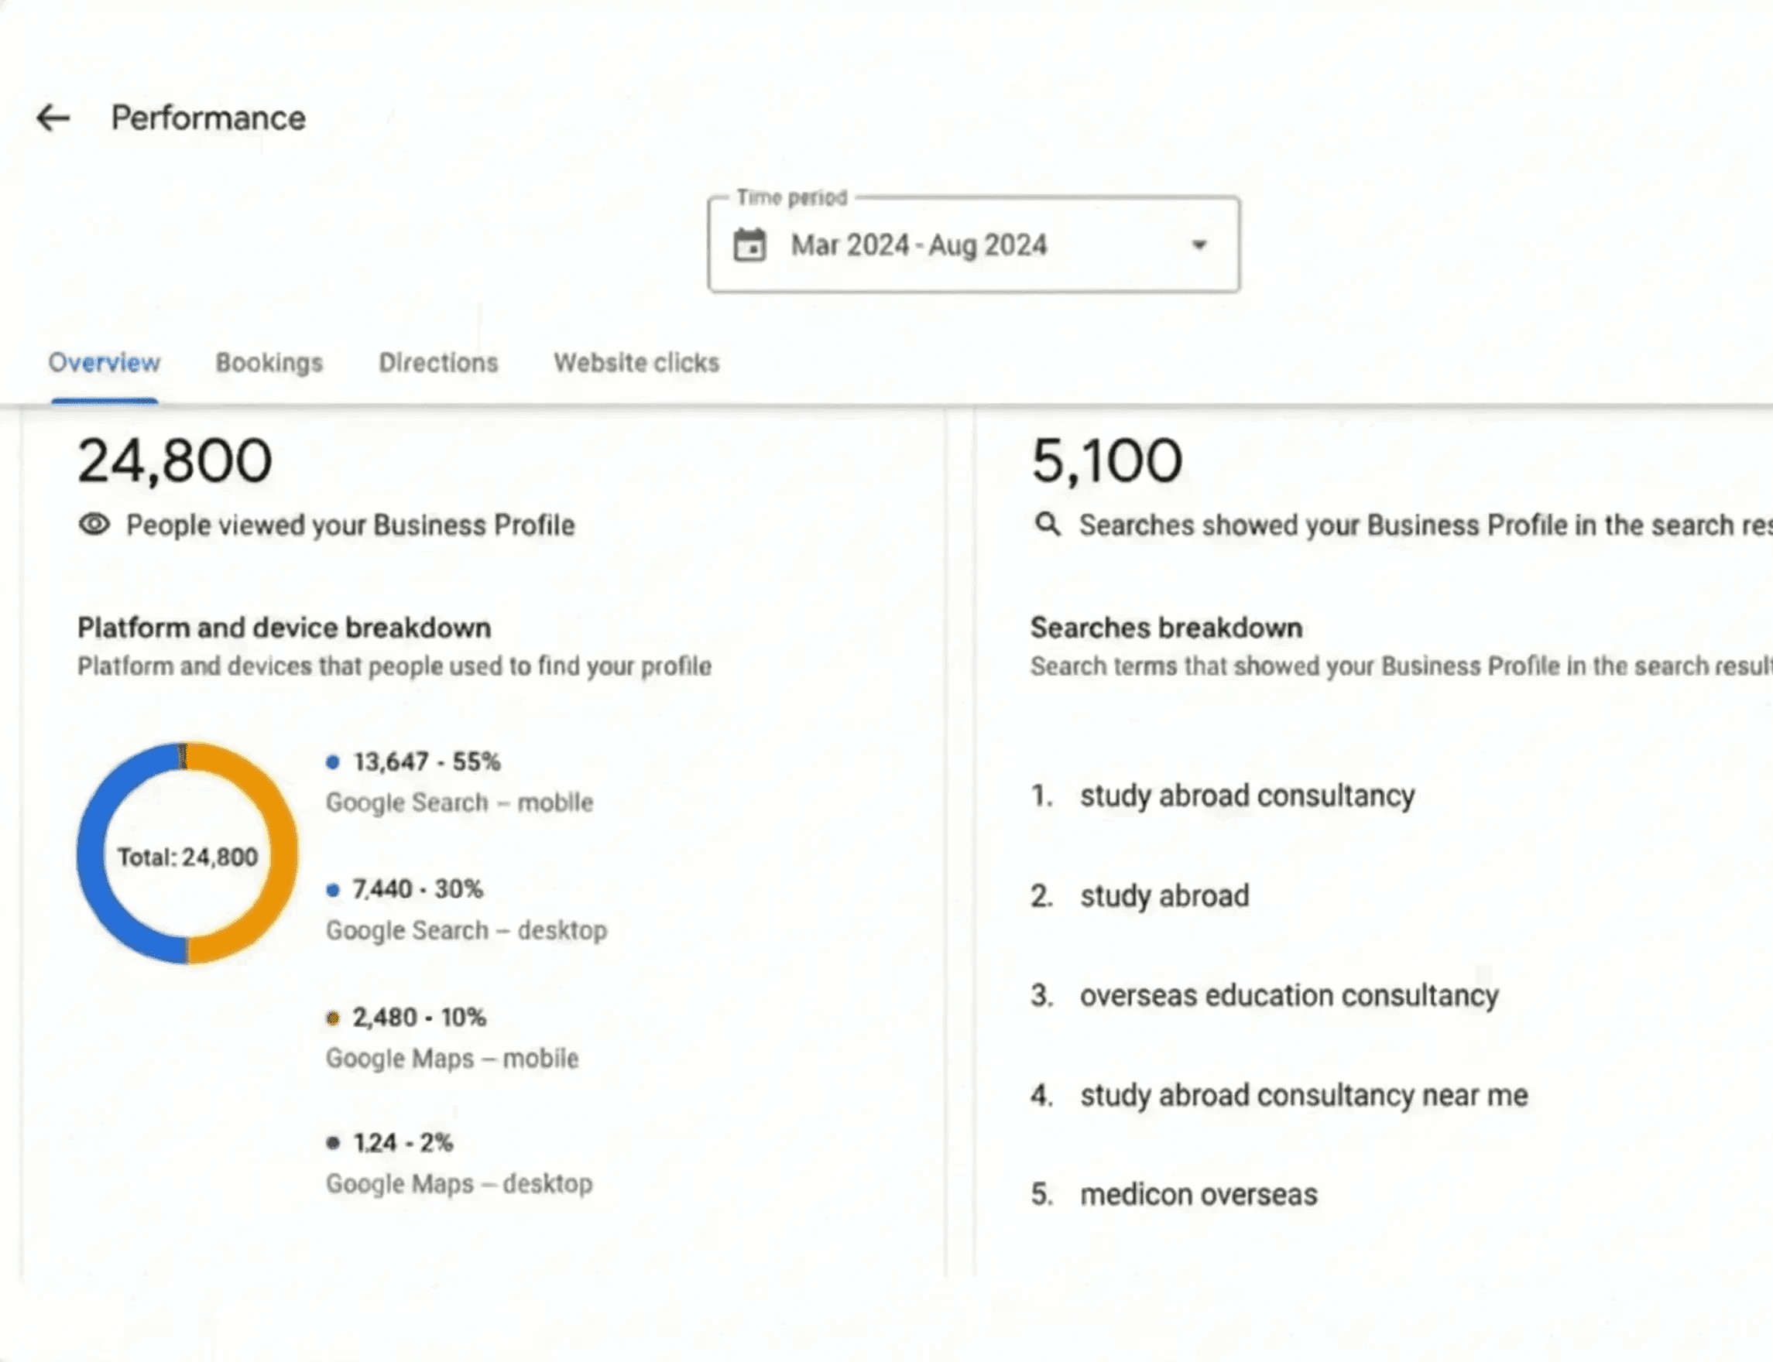This screenshot has width=1773, height=1362.
Task: Open the Directions tab
Action: pos(437,362)
